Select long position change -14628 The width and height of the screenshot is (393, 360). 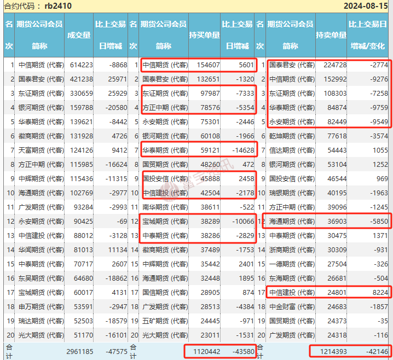(243, 150)
